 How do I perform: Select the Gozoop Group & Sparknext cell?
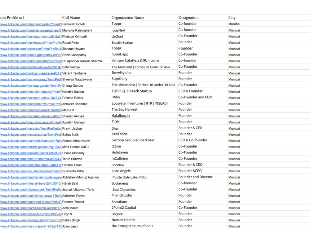click(x=144, y=140)
